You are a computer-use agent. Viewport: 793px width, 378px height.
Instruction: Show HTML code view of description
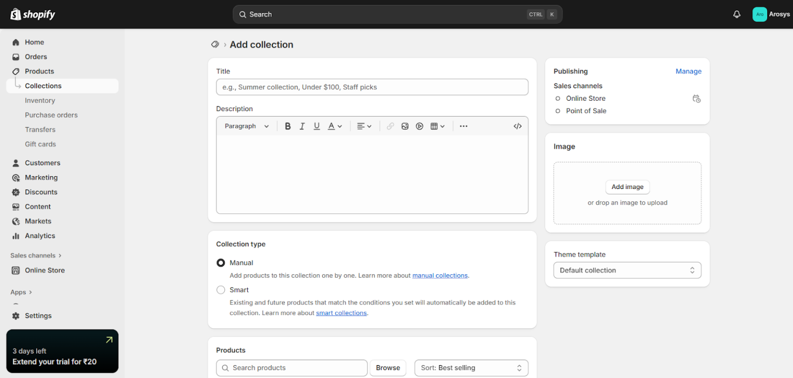pyautogui.click(x=517, y=126)
